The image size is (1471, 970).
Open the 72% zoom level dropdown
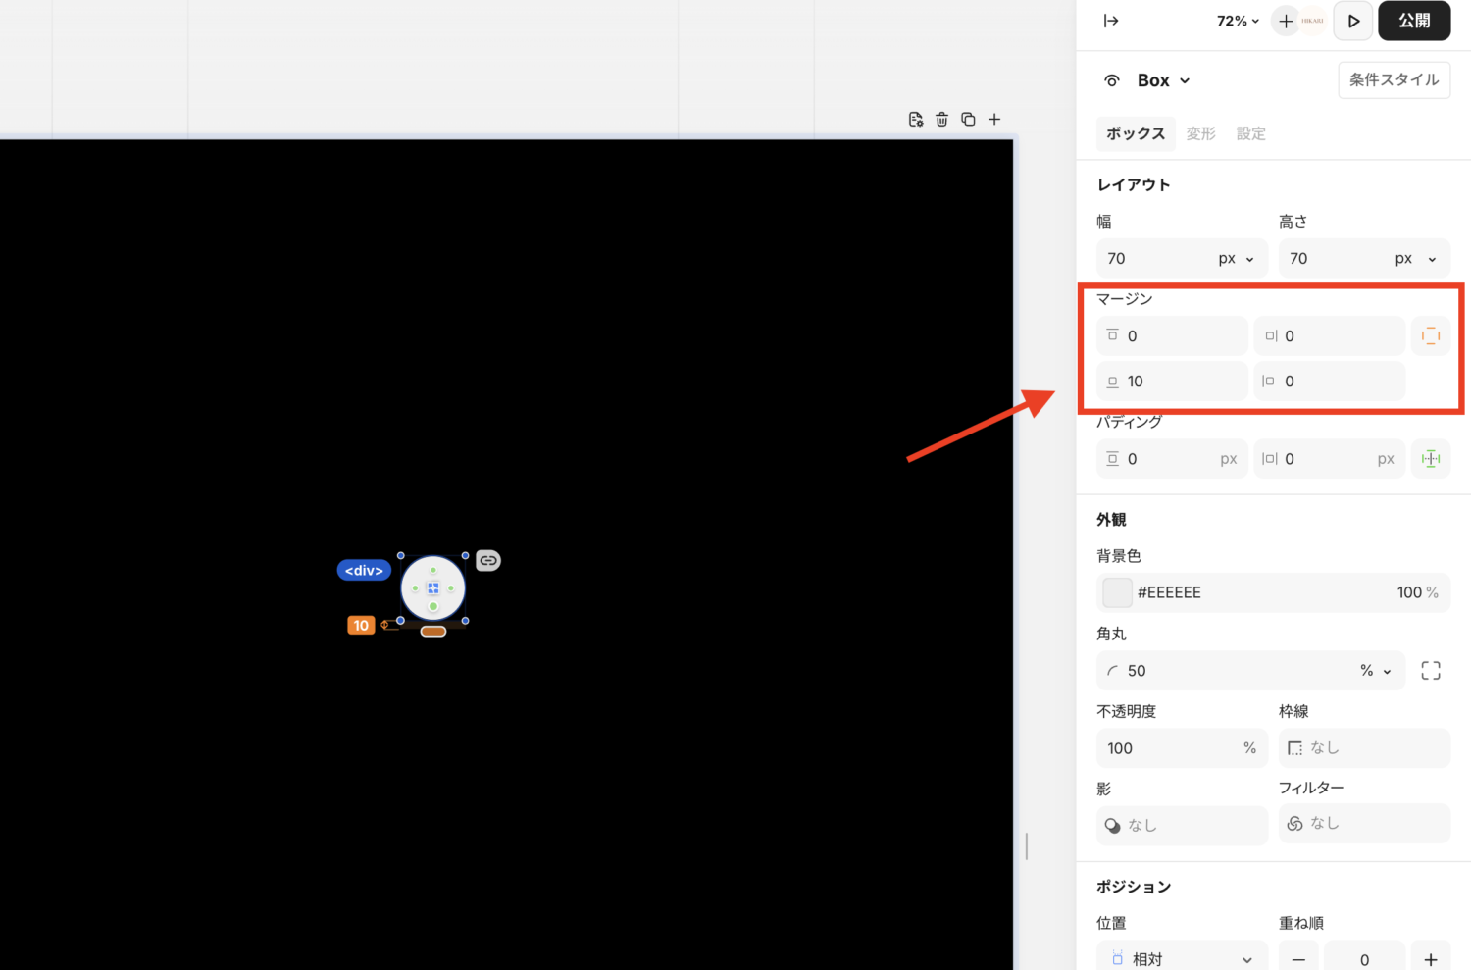[x=1238, y=21]
